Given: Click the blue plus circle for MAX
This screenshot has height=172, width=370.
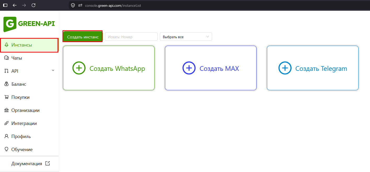Looking at the screenshot, I should pos(189,68).
